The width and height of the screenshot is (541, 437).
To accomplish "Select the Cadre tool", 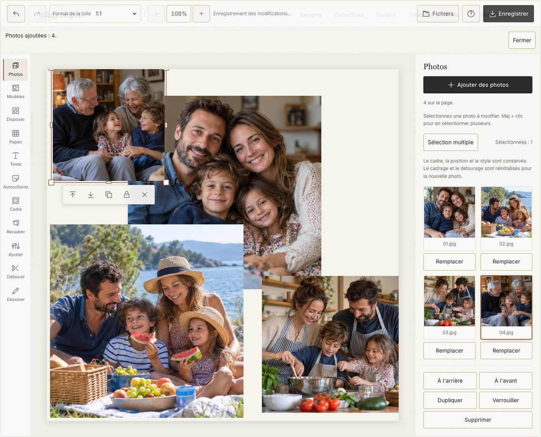I will (16, 205).
